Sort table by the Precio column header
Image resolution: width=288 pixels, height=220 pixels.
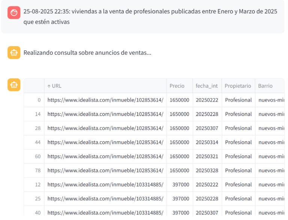click(177, 86)
